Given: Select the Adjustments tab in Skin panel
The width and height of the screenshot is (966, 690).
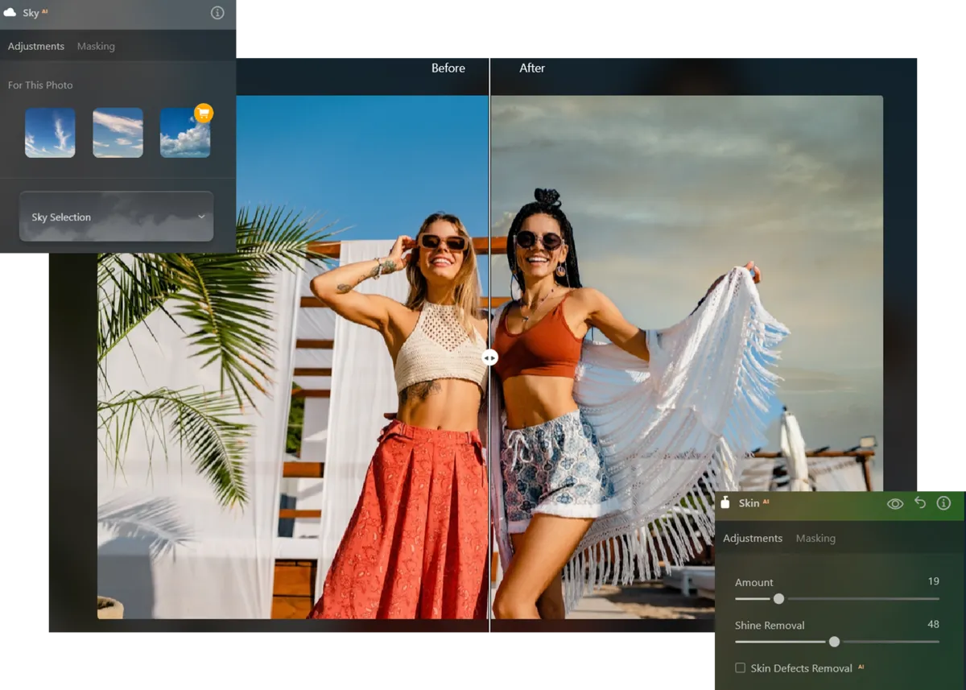Looking at the screenshot, I should (x=753, y=538).
